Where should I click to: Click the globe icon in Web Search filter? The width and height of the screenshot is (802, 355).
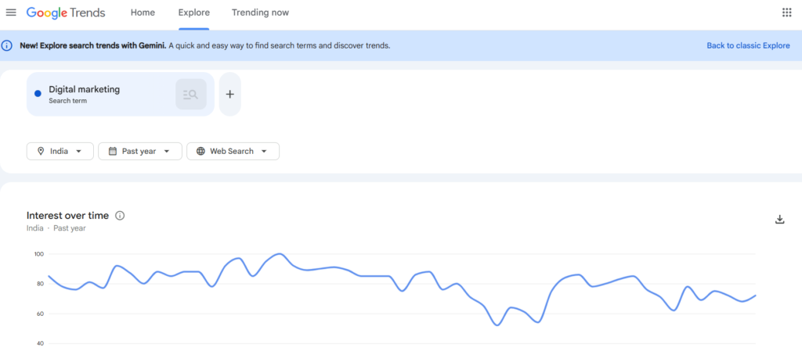click(x=200, y=151)
